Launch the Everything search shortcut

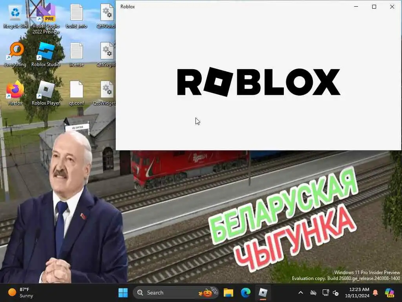(15, 54)
